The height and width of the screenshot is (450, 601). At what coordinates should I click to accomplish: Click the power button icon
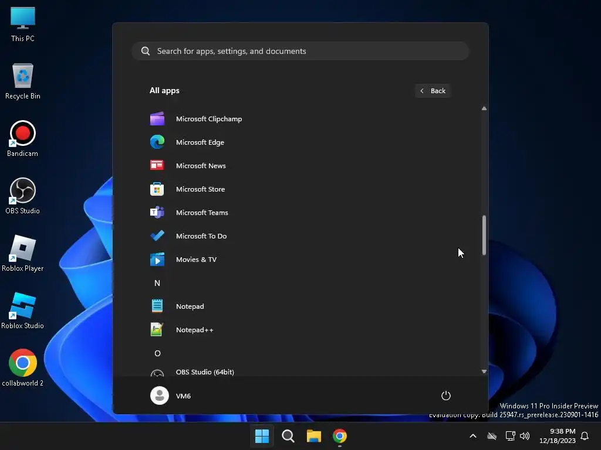pyautogui.click(x=446, y=396)
